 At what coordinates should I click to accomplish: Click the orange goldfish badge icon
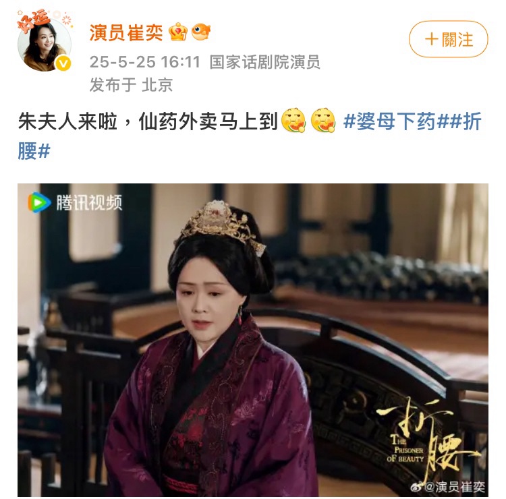coord(201,32)
